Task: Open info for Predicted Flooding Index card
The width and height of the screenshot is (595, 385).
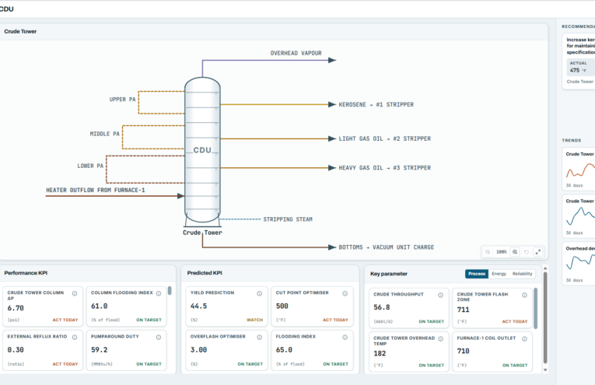Action: [x=345, y=338]
